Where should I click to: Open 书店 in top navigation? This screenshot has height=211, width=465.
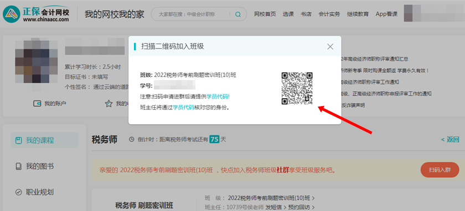(306, 14)
